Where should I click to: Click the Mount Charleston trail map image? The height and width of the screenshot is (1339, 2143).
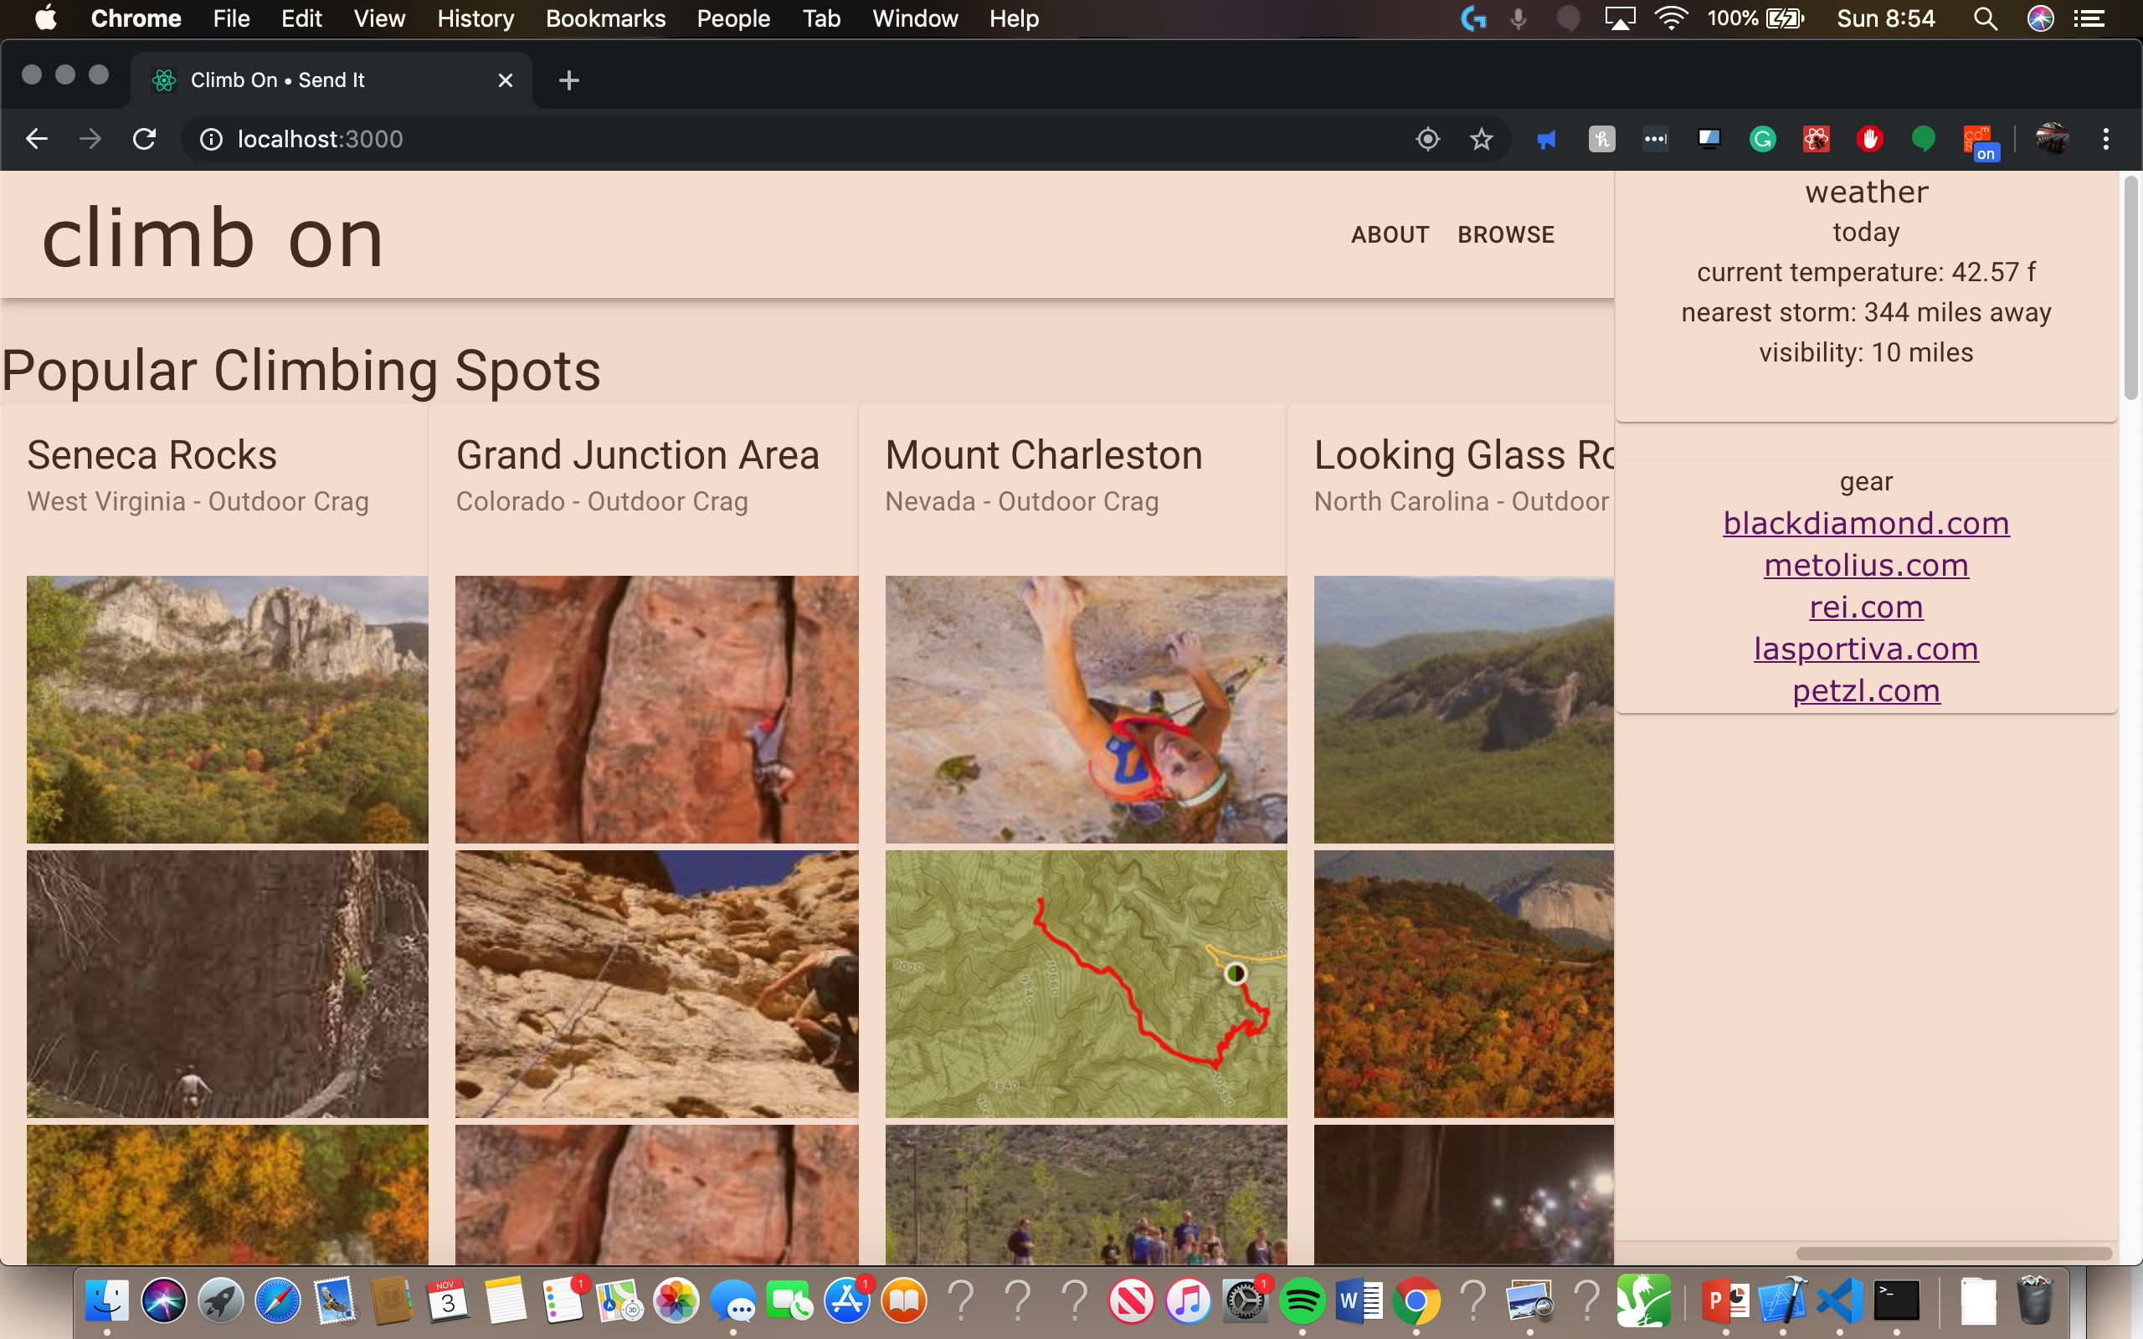pos(1085,983)
